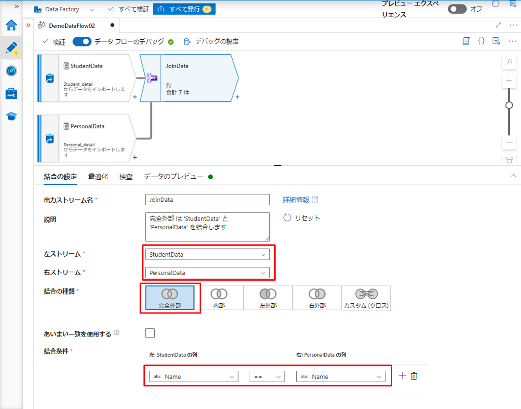
Task: Click the 出力ストリーム名 JoinData field
Action: click(x=207, y=200)
